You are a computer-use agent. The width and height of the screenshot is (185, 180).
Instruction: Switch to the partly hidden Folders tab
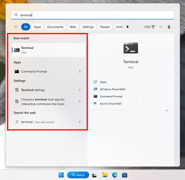pos(118,27)
